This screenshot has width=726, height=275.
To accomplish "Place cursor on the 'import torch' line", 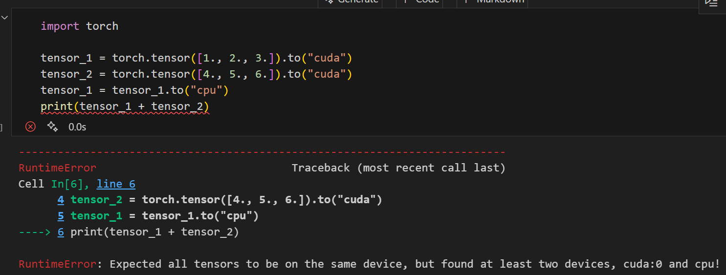I will coord(79,26).
